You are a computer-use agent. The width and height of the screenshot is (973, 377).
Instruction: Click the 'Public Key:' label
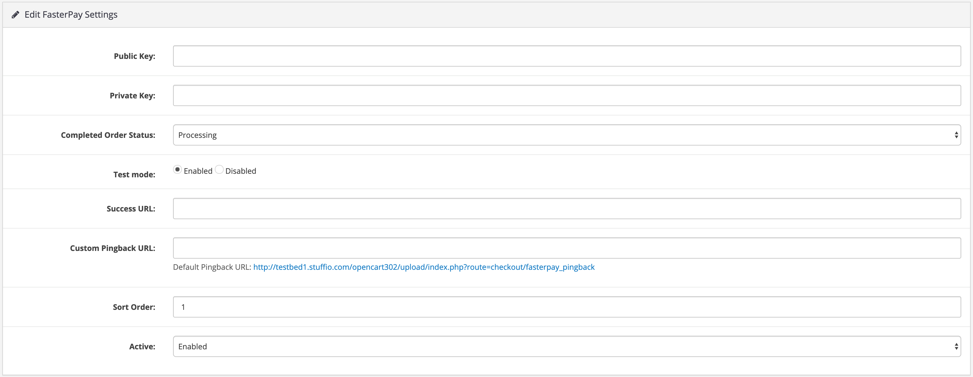coord(135,56)
